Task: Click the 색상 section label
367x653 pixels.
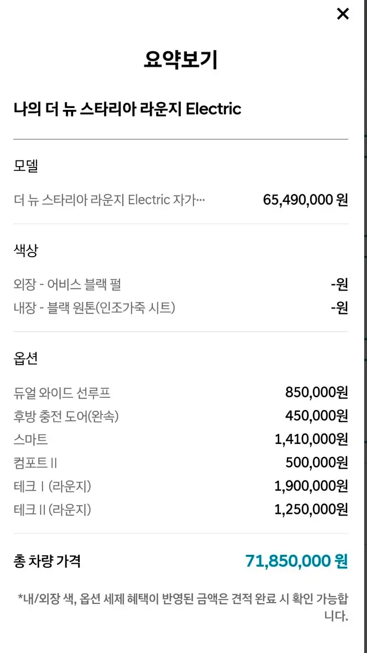Action: [x=25, y=251]
